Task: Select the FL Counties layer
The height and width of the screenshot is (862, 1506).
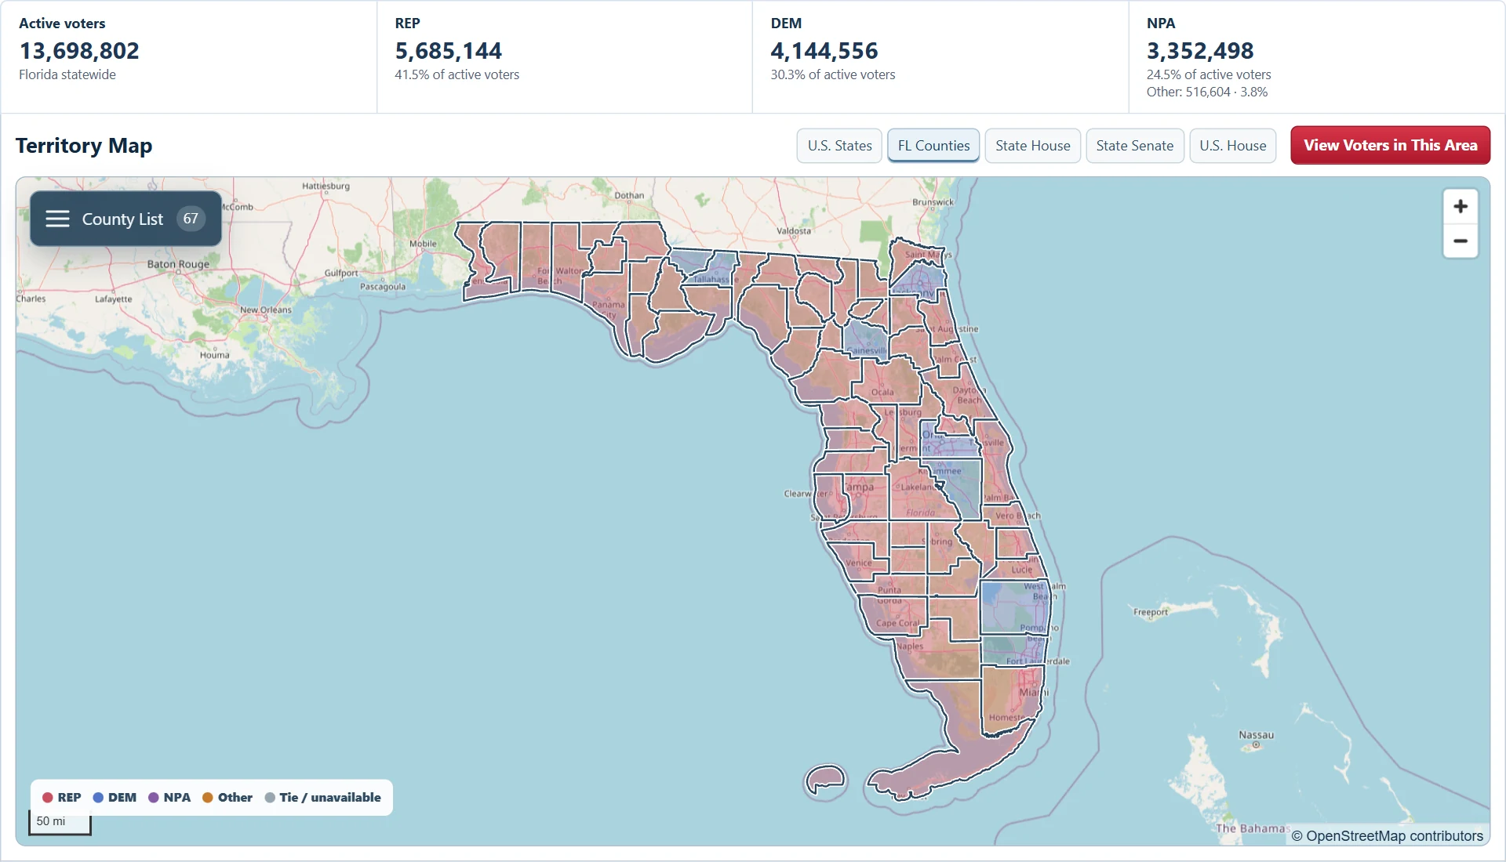Action: (x=933, y=146)
